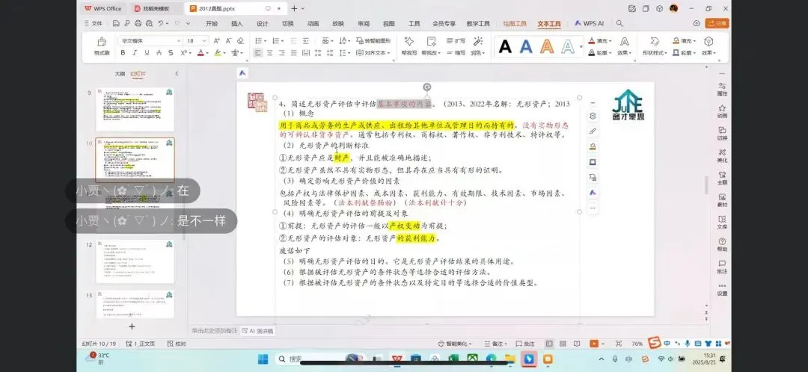Open the WPS AI tab
The width and height of the screenshot is (808, 372).
(589, 24)
